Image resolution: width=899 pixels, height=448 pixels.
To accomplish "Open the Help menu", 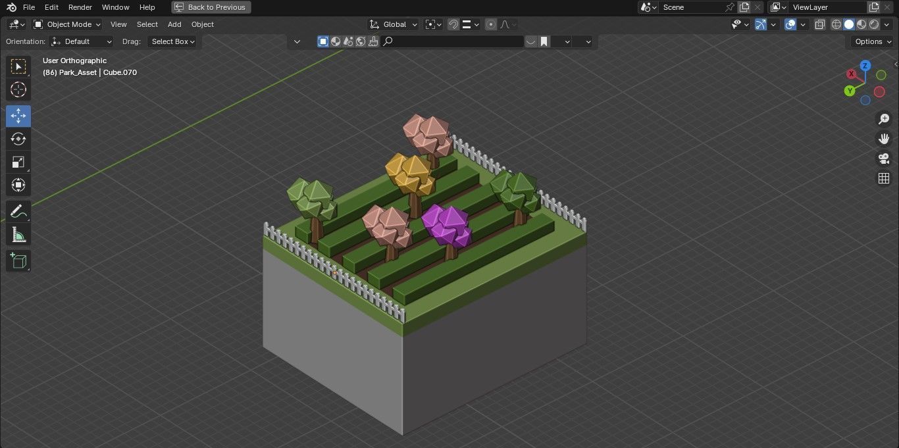I will pyautogui.click(x=147, y=7).
